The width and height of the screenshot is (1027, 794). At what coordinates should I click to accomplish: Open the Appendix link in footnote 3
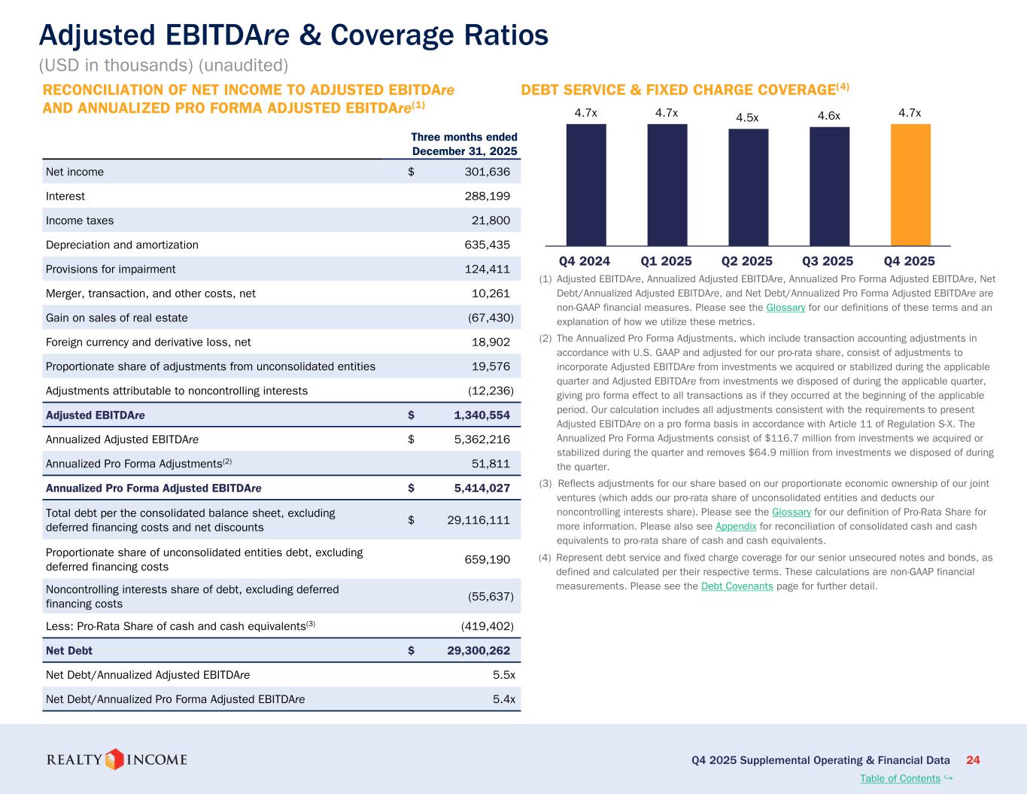pos(735,526)
